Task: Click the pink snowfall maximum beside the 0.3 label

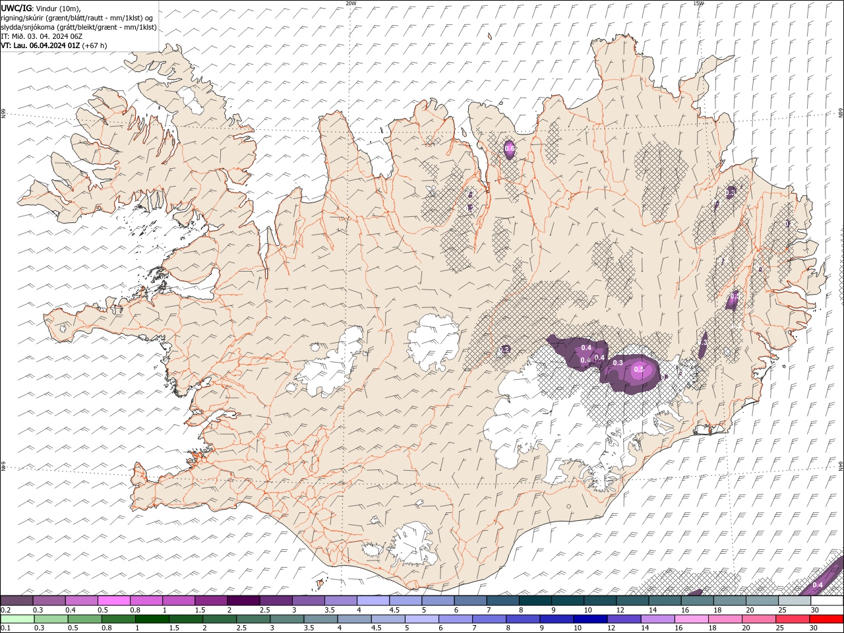Action: [x=641, y=371]
